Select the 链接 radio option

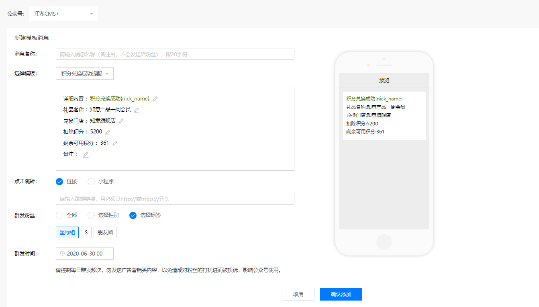[x=59, y=182]
